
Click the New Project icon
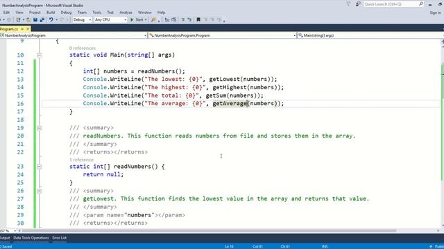pos(19,20)
